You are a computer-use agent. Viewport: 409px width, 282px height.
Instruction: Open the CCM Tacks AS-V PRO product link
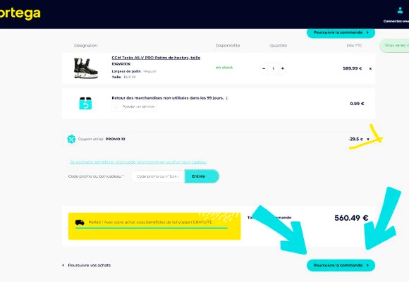[x=156, y=60]
